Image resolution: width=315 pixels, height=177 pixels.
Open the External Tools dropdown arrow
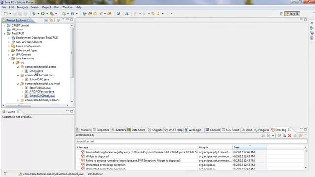(x=56, y=14)
